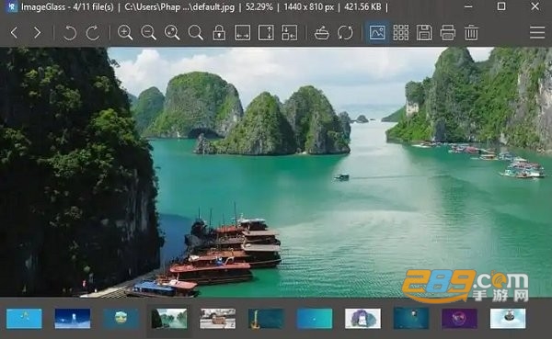Toggle the lock zoom ratio icon
The image size is (552, 339).
(219, 33)
